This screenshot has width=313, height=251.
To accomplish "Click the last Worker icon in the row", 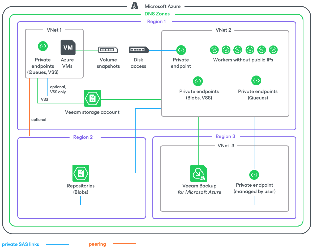I will pos(273,50).
